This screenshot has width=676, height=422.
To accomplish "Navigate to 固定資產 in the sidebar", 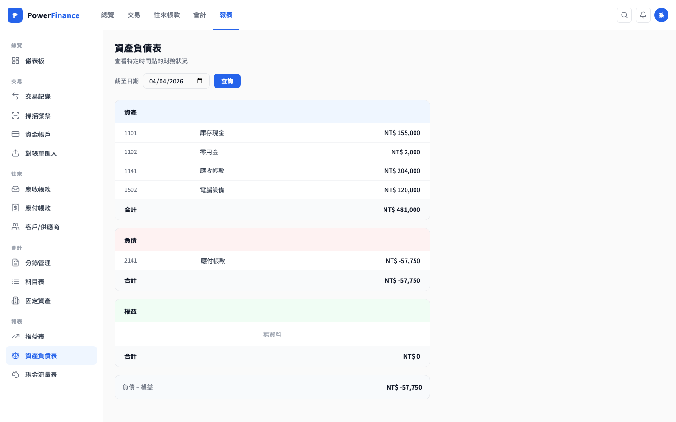I will click(38, 301).
